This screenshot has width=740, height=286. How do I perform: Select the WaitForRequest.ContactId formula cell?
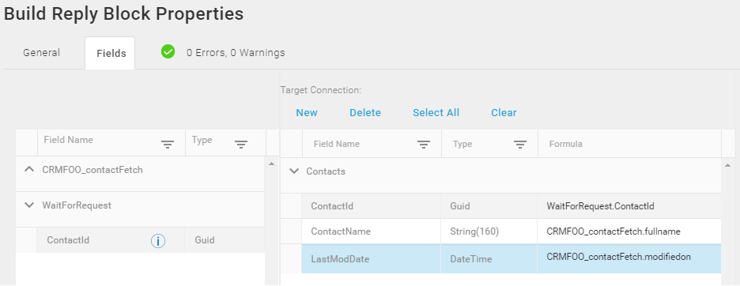click(629, 205)
